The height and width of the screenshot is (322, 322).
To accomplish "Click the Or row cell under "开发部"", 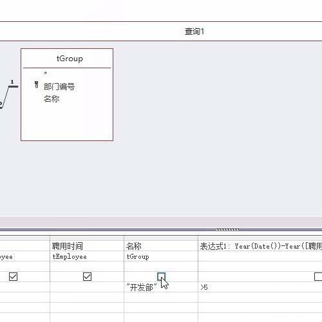I will (161, 298).
